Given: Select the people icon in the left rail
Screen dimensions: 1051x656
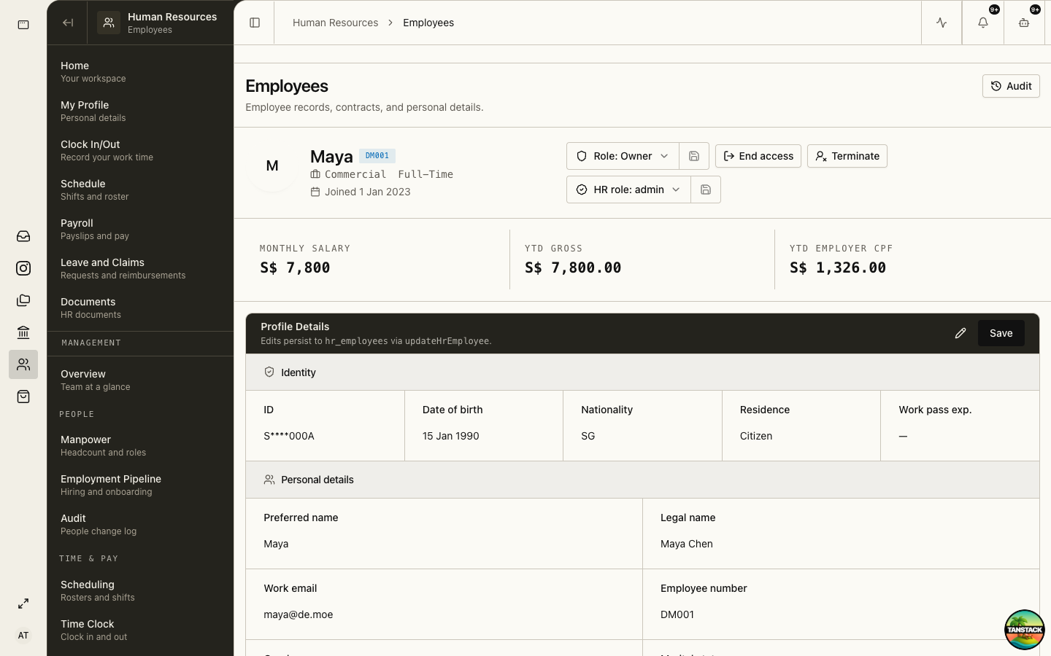Looking at the screenshot, I should pyautogui.click(x=23, y=364).
